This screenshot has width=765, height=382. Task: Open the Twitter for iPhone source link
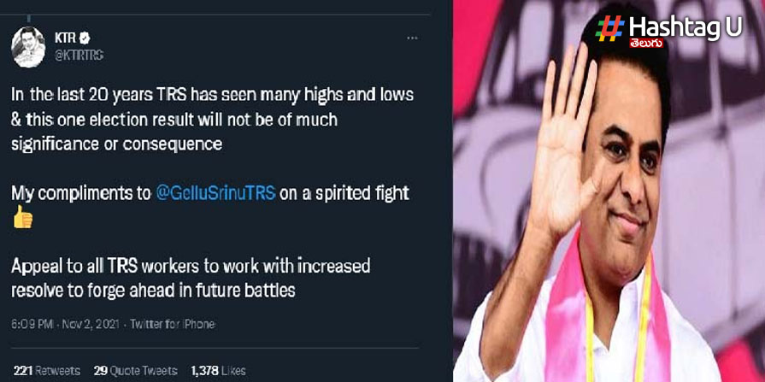coord(172,324)
